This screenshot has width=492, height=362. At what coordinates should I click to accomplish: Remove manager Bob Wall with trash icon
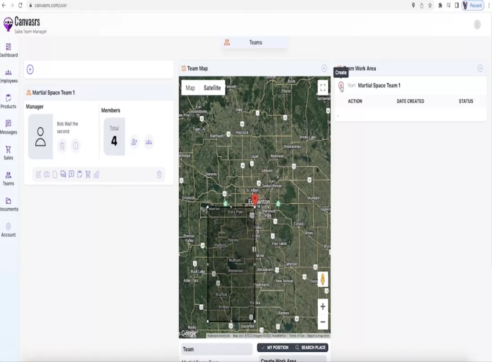pos(62,146)
